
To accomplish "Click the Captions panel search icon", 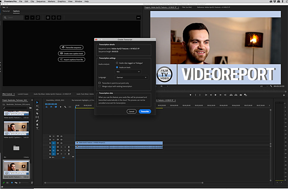I will pos(5,18).
